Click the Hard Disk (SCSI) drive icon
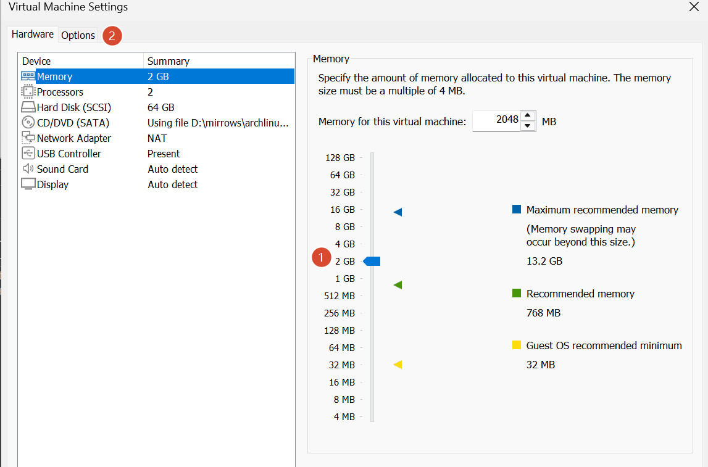This screenshot has height=467, width=708. pyautogui.click(x=28, y=107)
